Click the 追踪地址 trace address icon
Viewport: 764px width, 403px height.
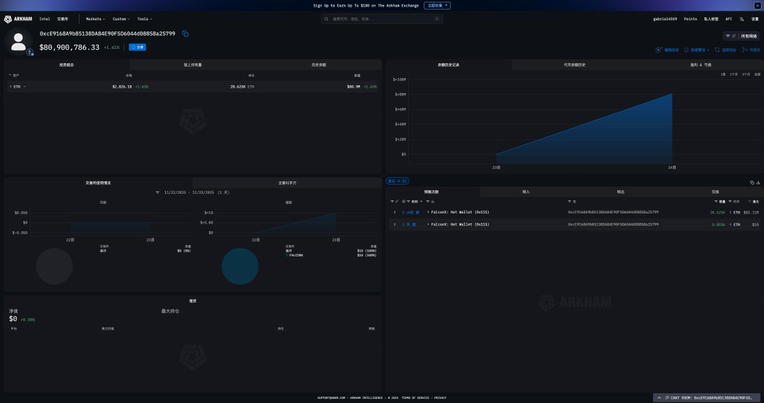718,50
